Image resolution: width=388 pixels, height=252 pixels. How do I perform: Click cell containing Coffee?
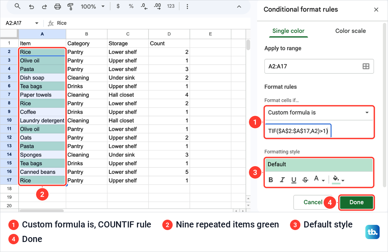[x=42, y=112]
